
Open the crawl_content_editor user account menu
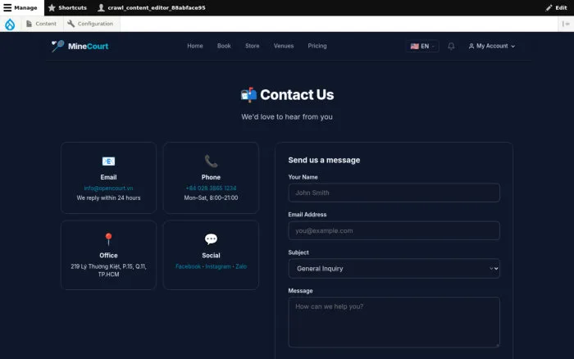click(x=152, y=7)
